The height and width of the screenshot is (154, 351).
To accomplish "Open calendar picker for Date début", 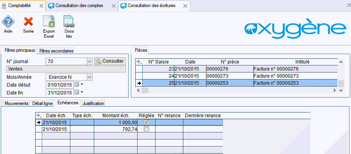I will tap(77, 85).
